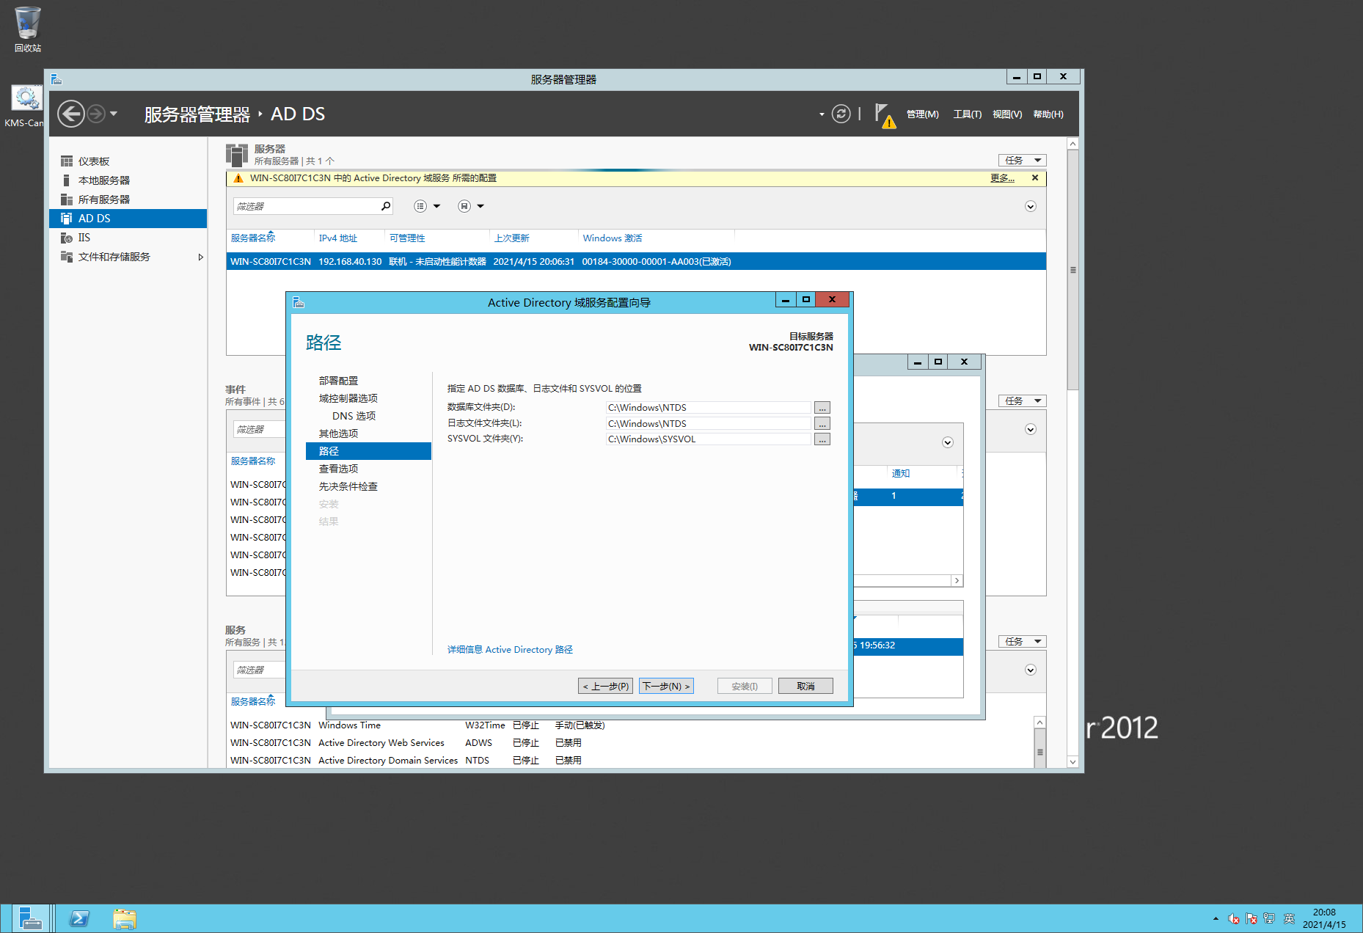Refresh Server Manager with the refresh icon
This screenshot has width=1363, height=933.
pyautogui.click(x=841, y=114)
